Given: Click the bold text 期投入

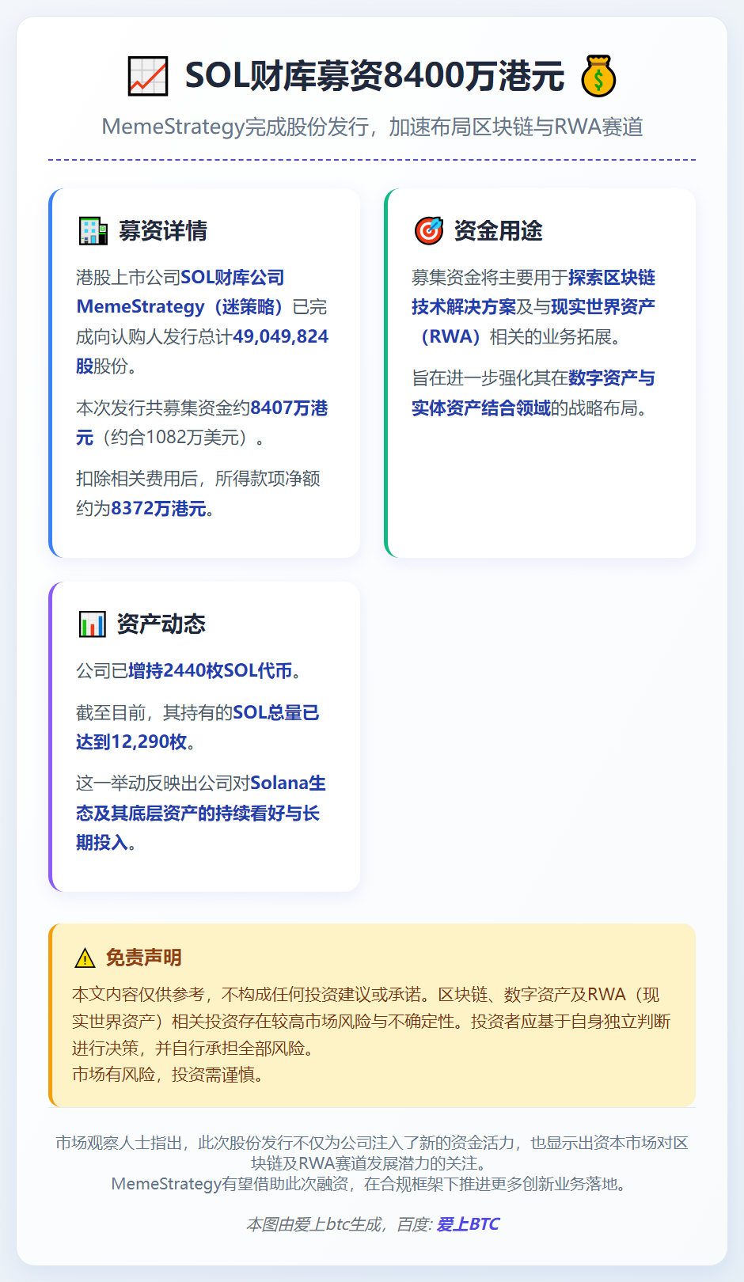Looking at the screenshot, I should coord(102,843).
